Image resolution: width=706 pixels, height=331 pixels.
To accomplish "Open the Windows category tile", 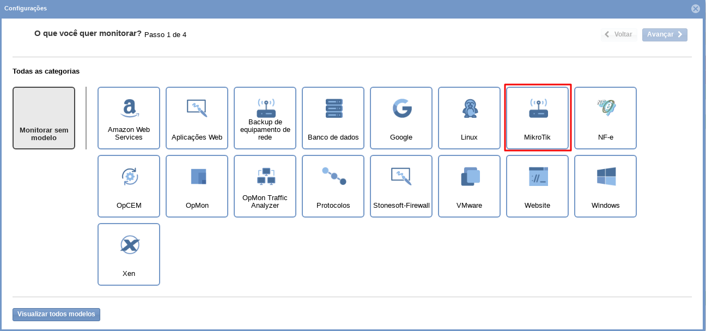I will pyautogui.click(x=605, y=186).
